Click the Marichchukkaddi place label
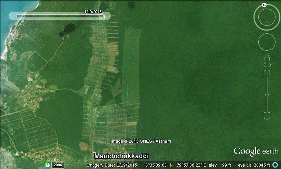Screen dimensions: 281x169 pos(122,156)
